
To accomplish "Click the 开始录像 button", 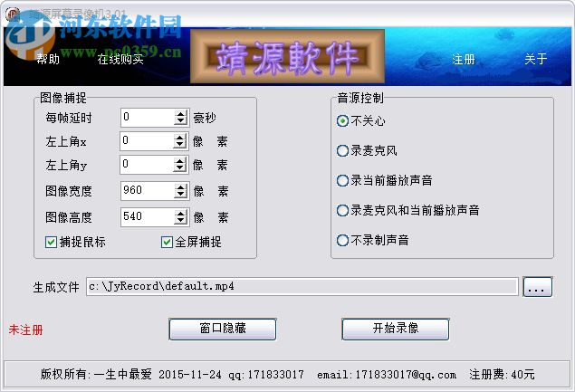I will click(x=396, y=329).
